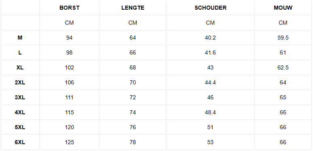The image size is (313, 151).
Task: Click the schouder value 40.2
Action: tap(210, 38)
